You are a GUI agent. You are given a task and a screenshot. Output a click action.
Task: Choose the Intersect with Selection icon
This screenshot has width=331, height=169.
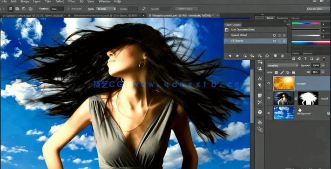pos(30,9)
